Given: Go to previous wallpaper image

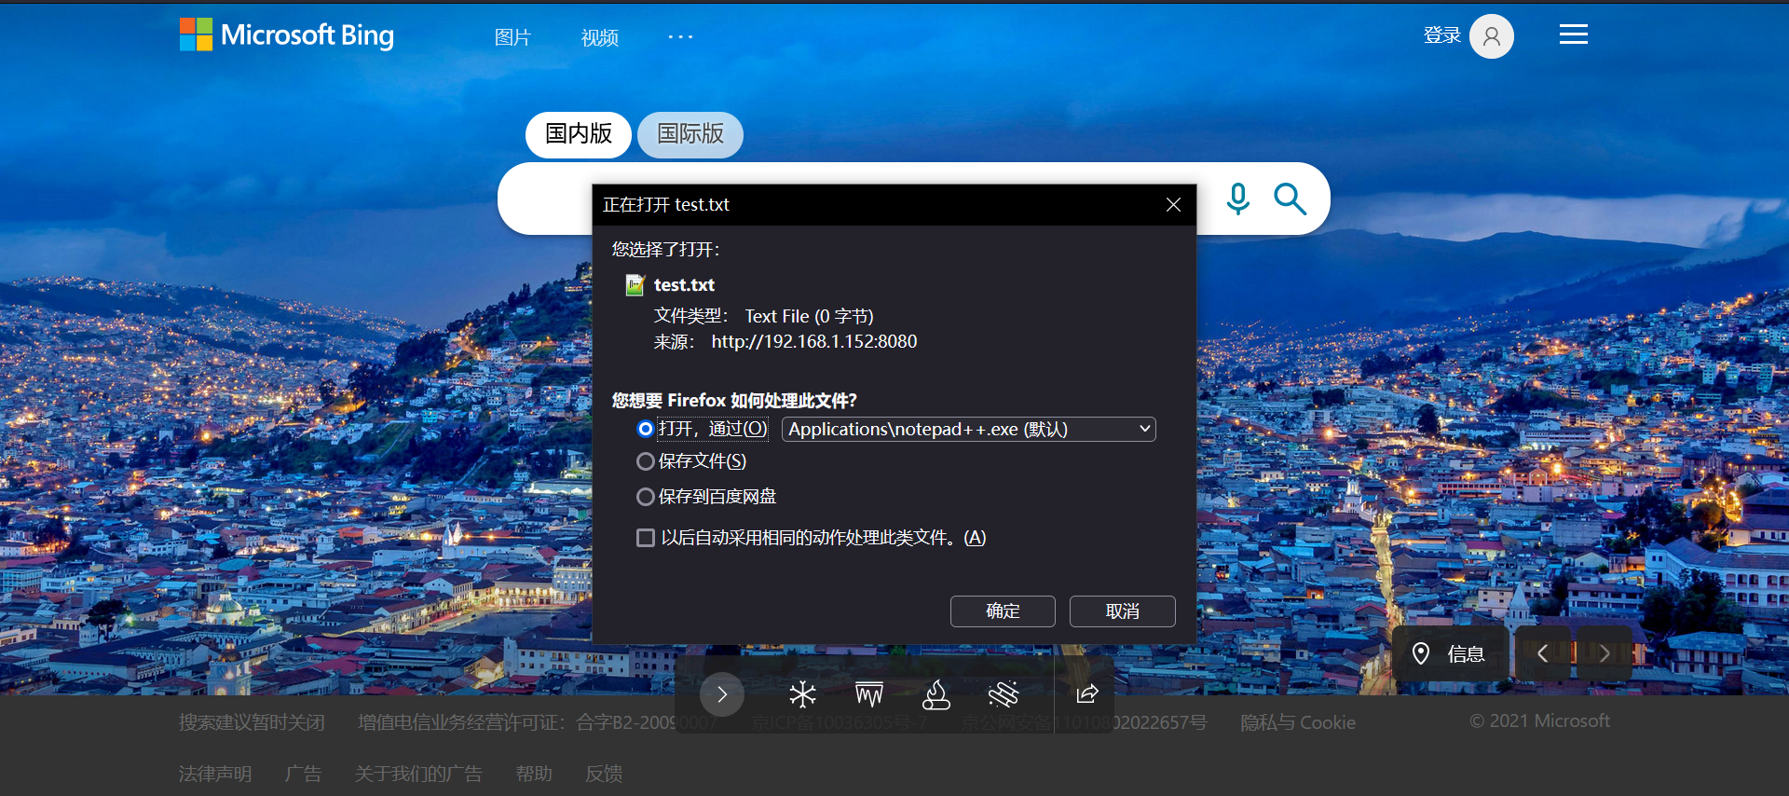Looking at the screenshot, I should point(1542,653).
